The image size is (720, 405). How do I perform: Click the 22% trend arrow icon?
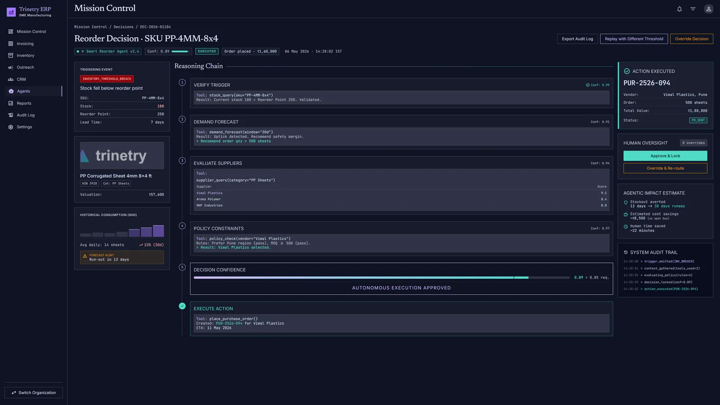141,245
